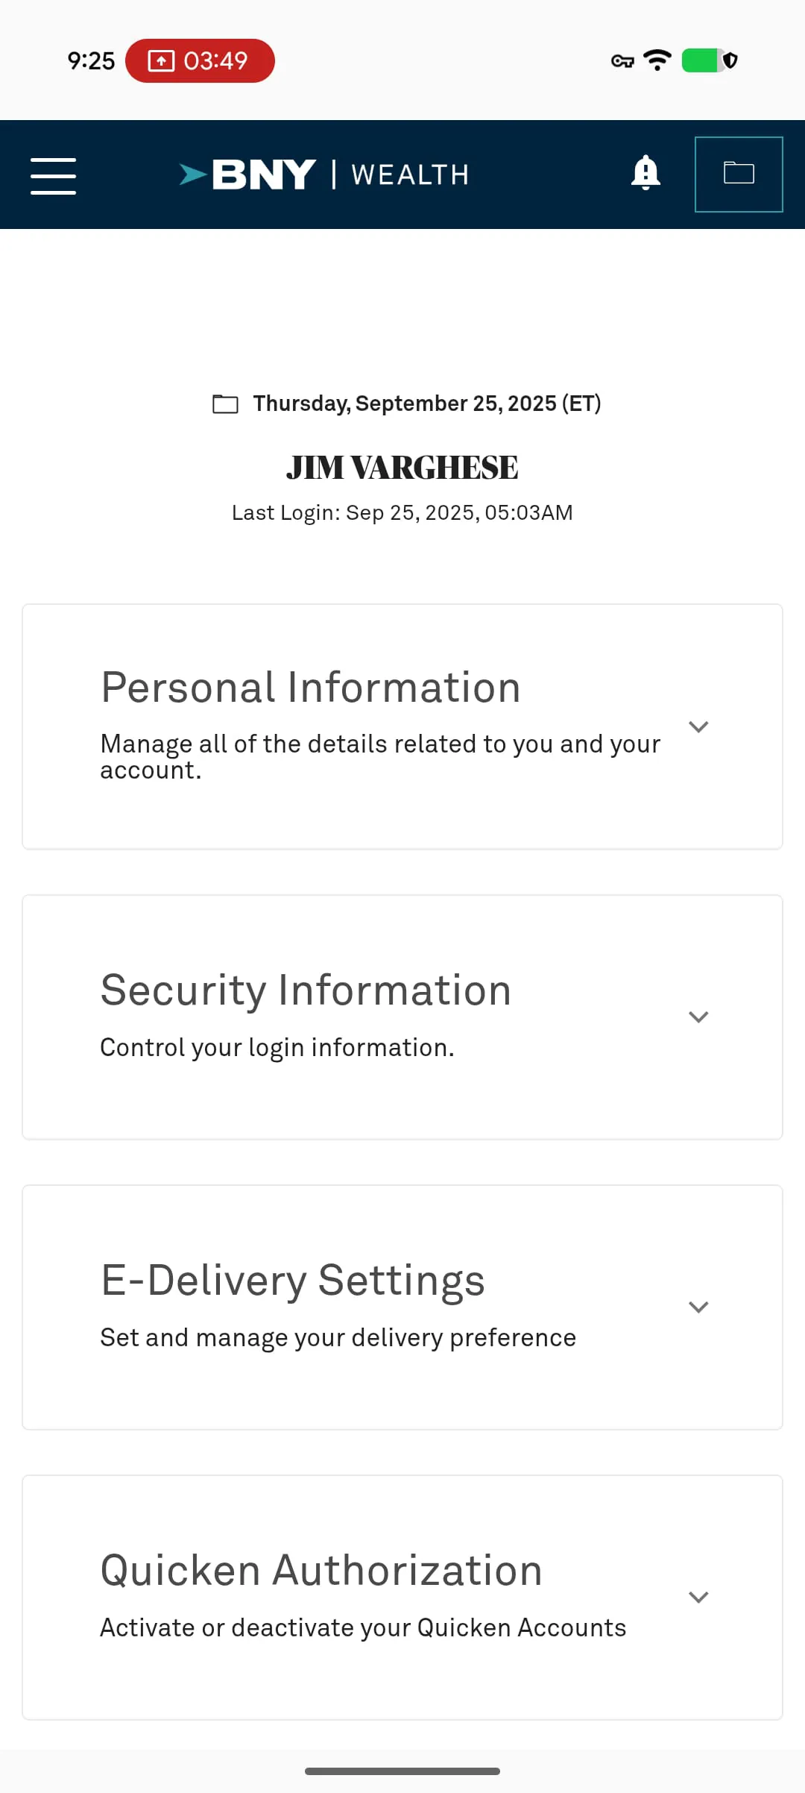The width and height of the screenshot is (805, 1793).
Task: Click the folder icon beside the date
Action: click(225, 404)
